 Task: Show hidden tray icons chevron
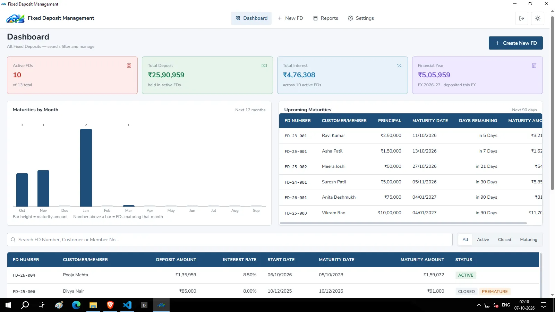[479, 305]
